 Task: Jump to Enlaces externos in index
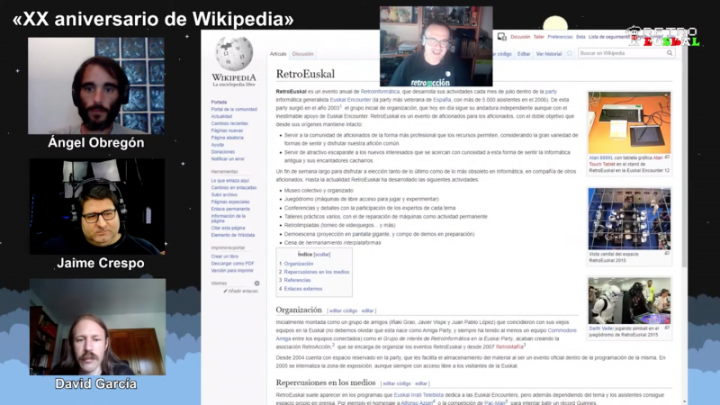pos(303,289)
